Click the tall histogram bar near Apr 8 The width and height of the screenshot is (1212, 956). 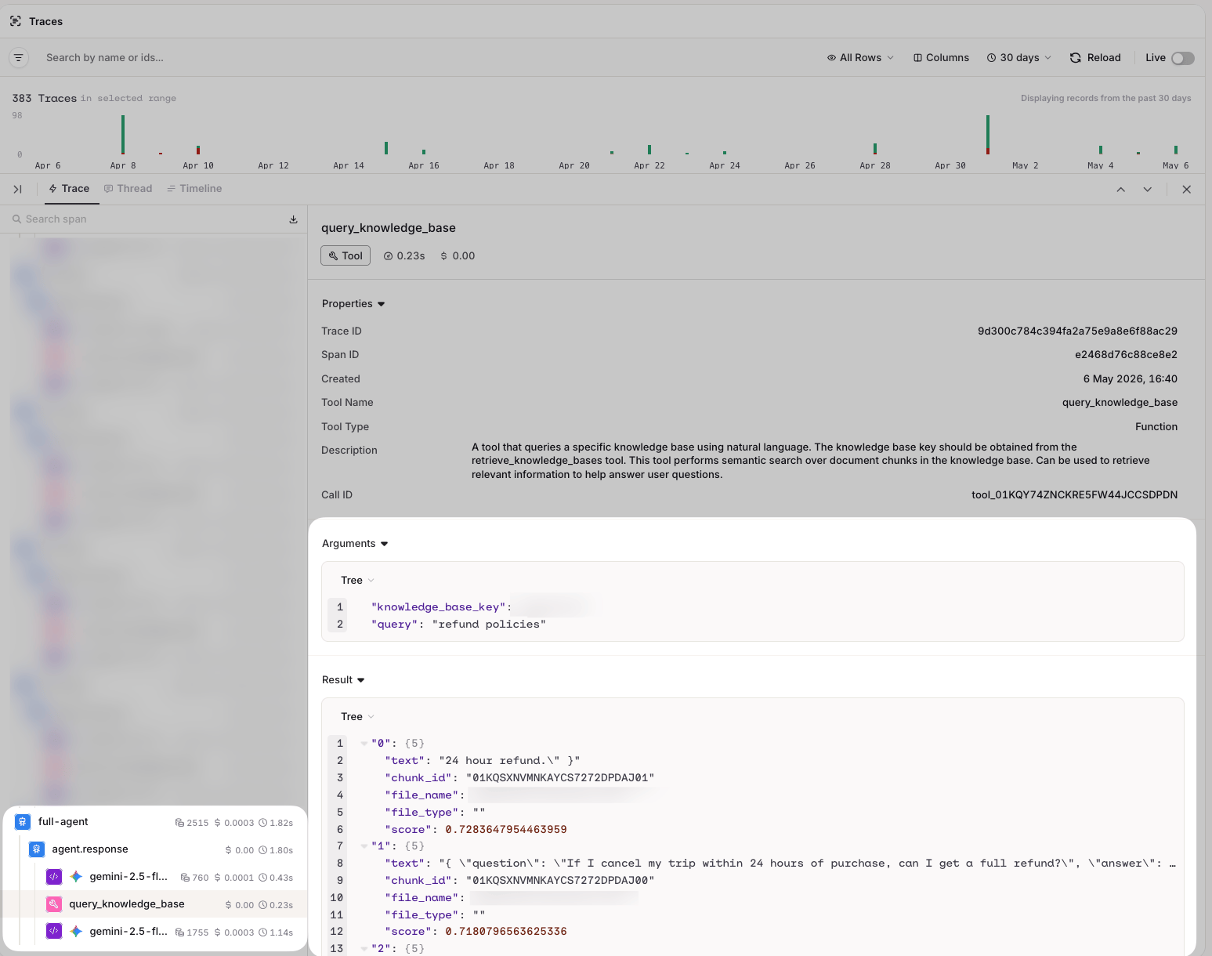click(x=123, y=135)
